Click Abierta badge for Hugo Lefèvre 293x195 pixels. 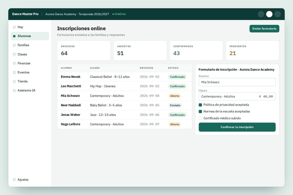click(175, 124)
